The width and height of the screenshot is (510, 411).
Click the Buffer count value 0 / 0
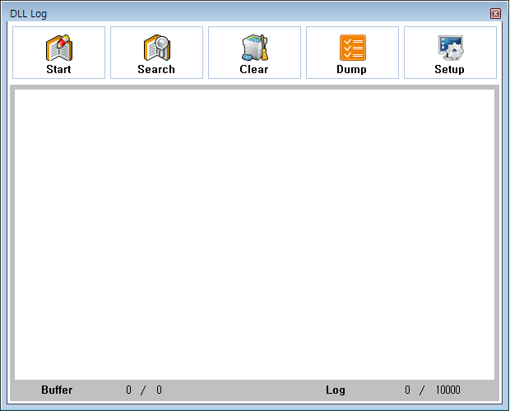pos(144,390)
